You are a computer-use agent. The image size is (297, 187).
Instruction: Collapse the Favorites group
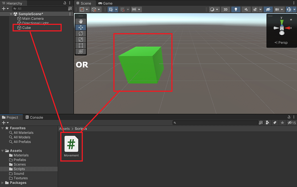click(3, 128)
